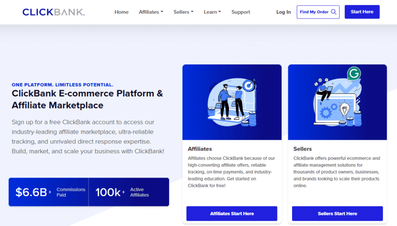Click the Log In link

pyautogui.click(x=283, y=12)
